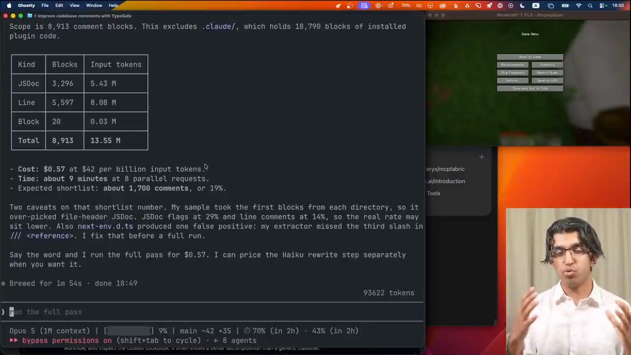631x355 pixels.
Task: Click Save and Quit to Title button
Action: tap(530, 88)
